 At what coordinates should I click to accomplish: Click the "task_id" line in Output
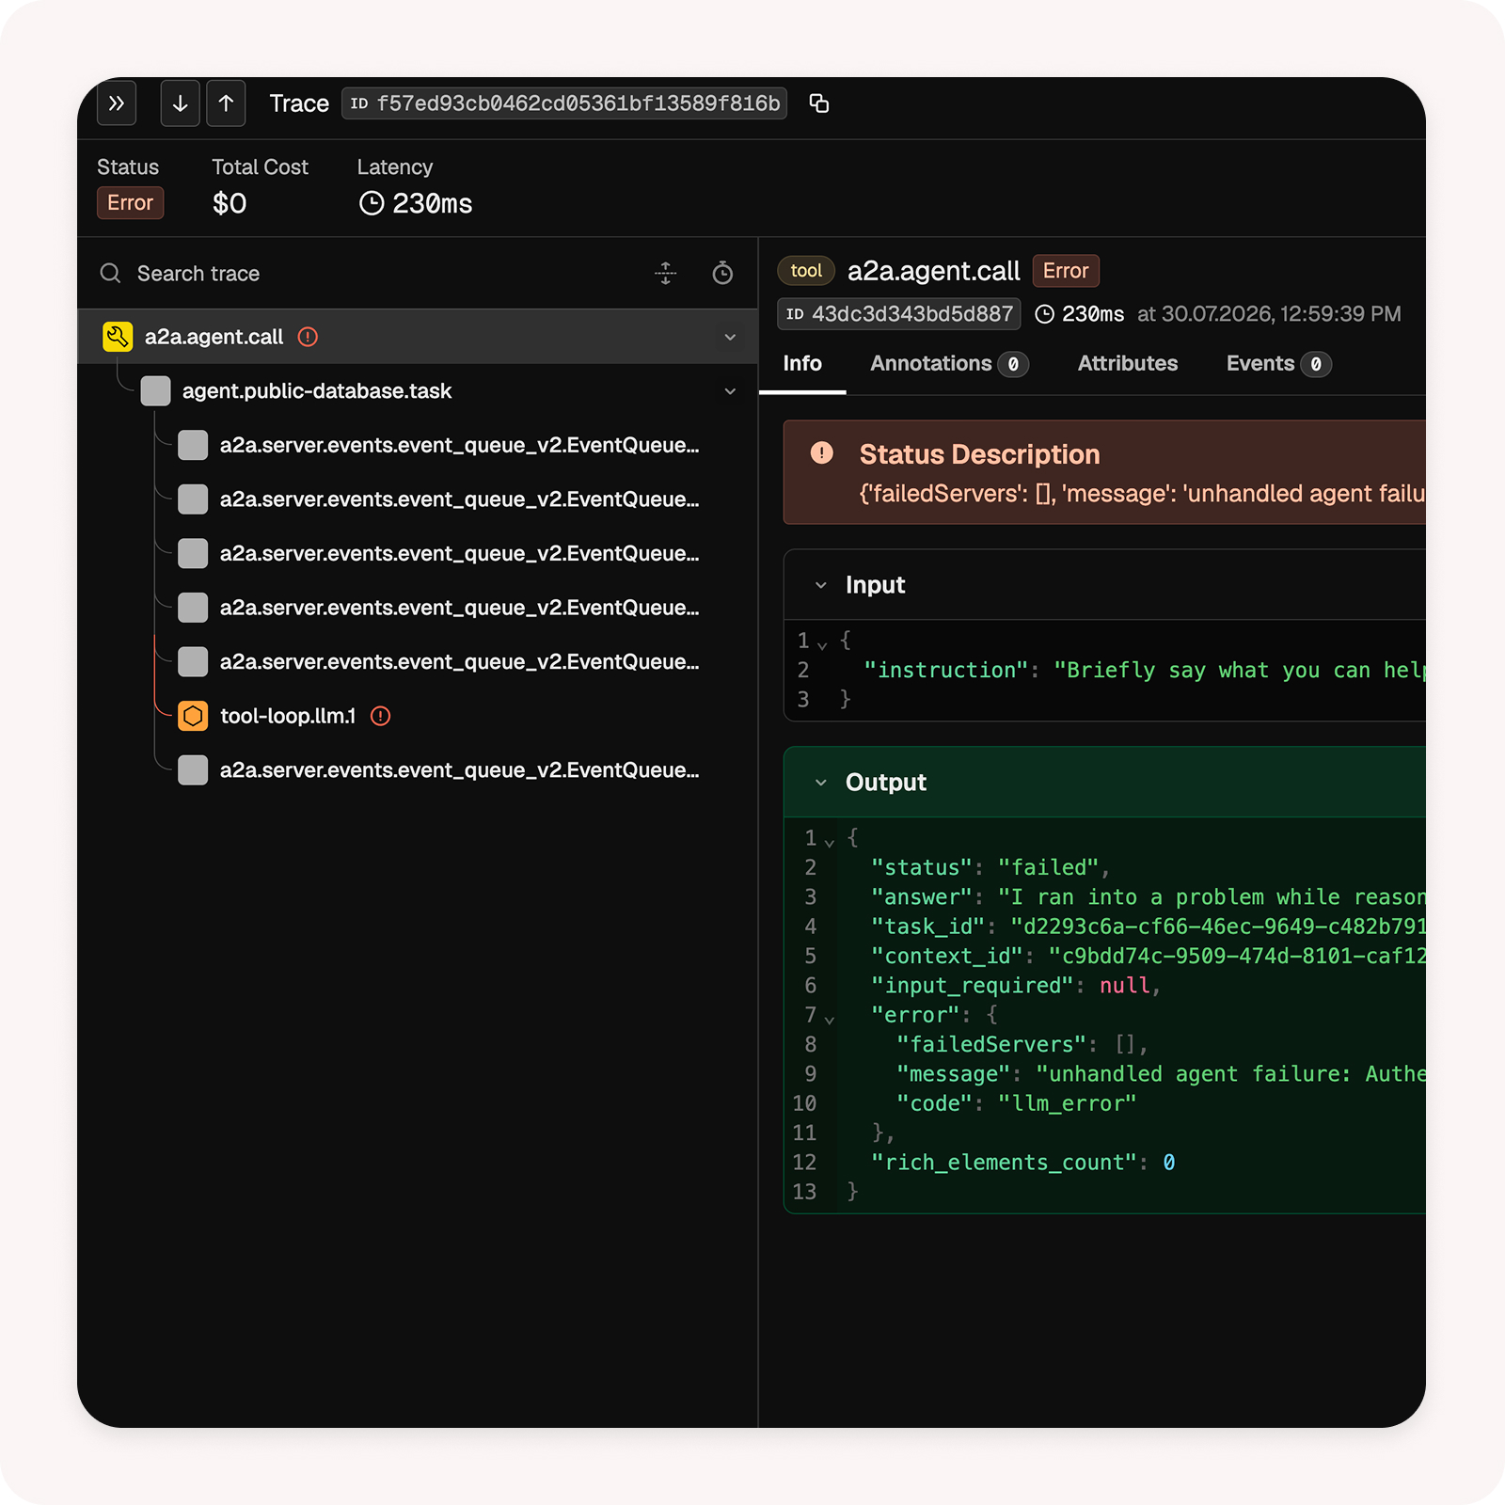(x=1148, y=927)
